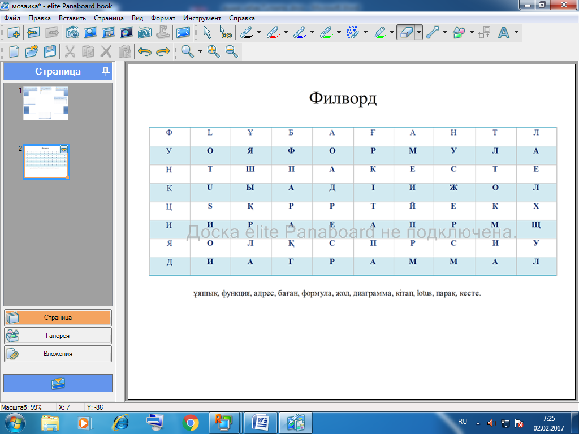Select the red pen tool
This screenshot has height=434, width=579.
[x=273, y=33]
